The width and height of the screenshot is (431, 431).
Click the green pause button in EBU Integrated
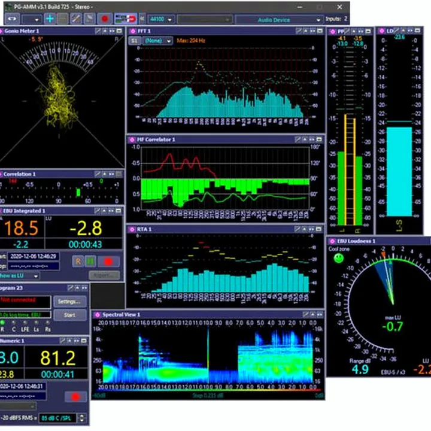pos(90,262)
